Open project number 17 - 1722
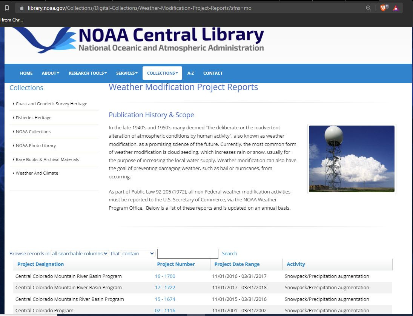Image resolution: width=413 pixels, height=316 pixels. click(x=165, y=288)
